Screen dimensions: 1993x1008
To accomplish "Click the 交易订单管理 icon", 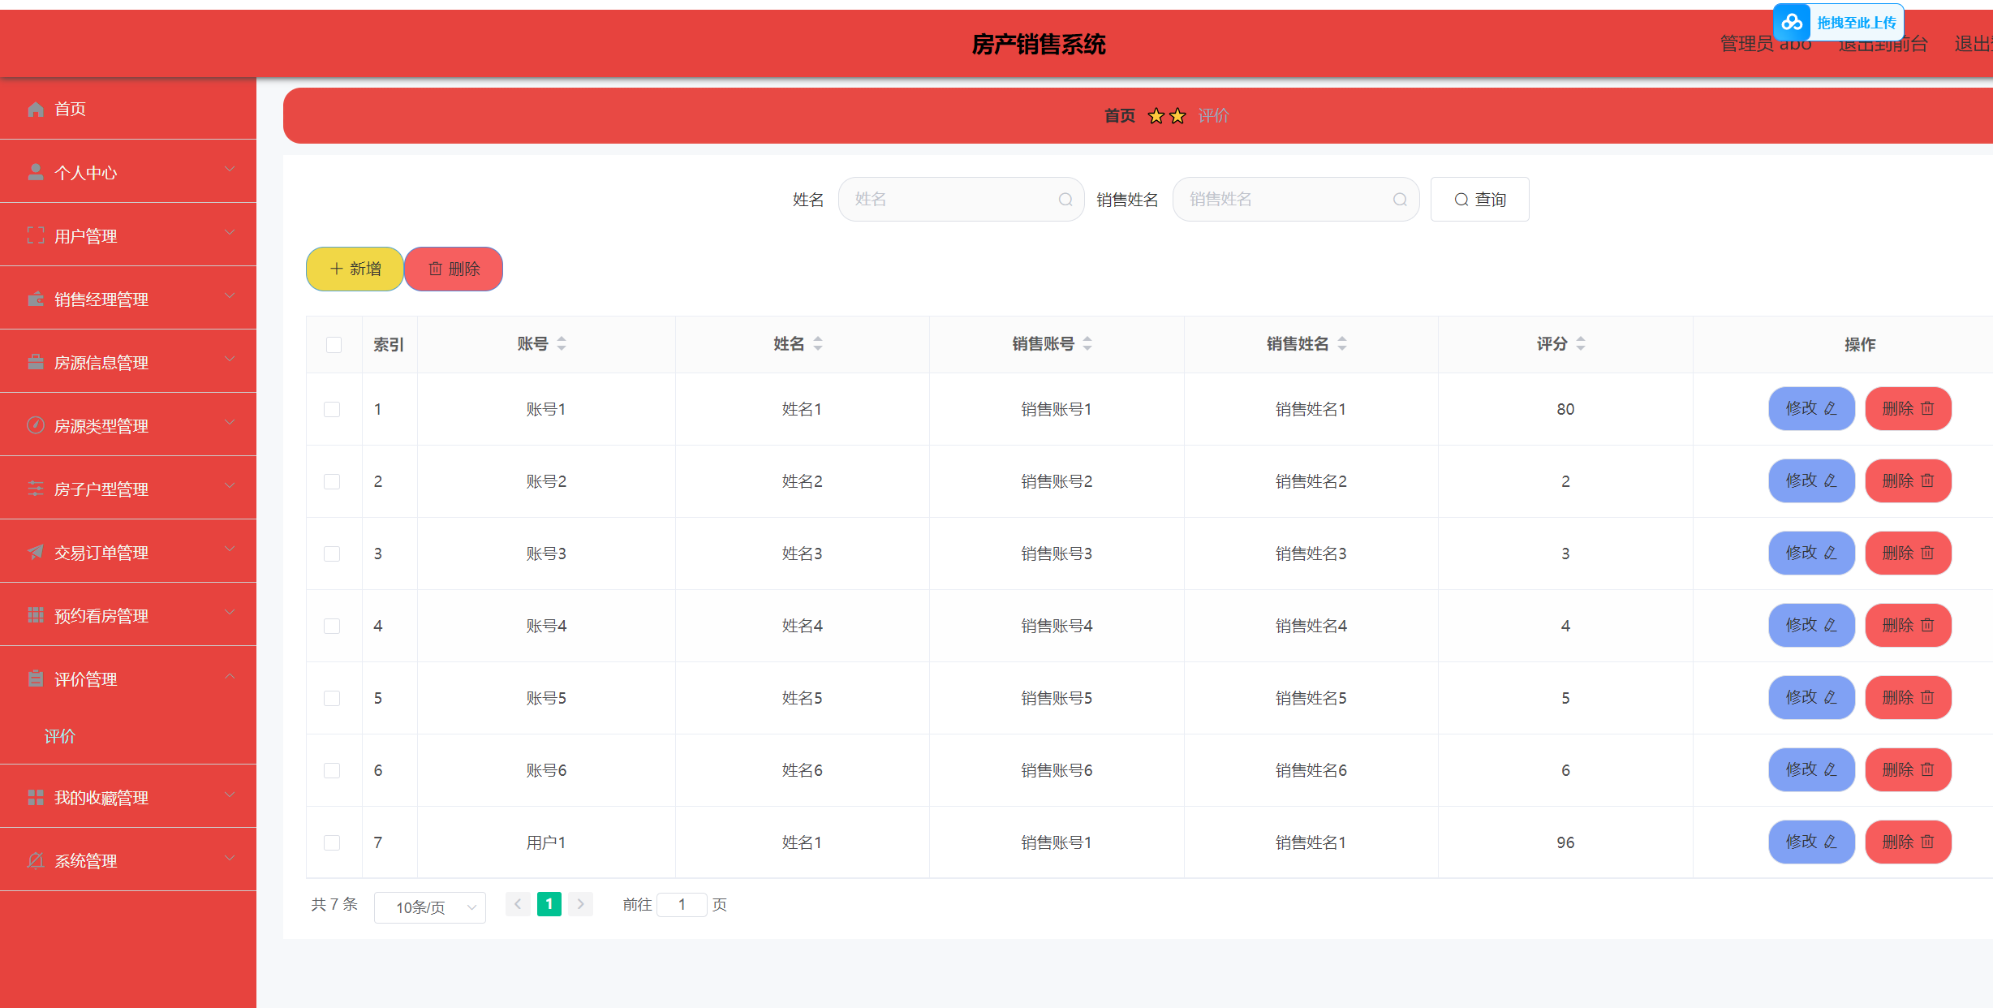I will coord(36,552).
